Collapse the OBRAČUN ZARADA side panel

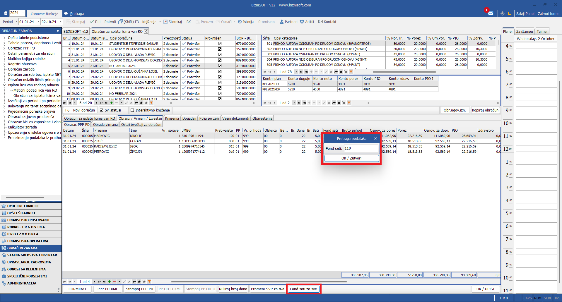click(x=58, y=31)
